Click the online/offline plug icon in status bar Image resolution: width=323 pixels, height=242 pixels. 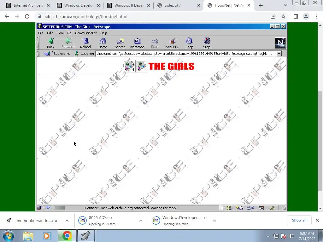pyautogui.click(x=48, y=208)
